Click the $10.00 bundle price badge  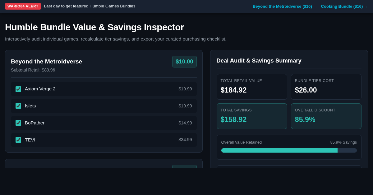[x=184, y=62]
